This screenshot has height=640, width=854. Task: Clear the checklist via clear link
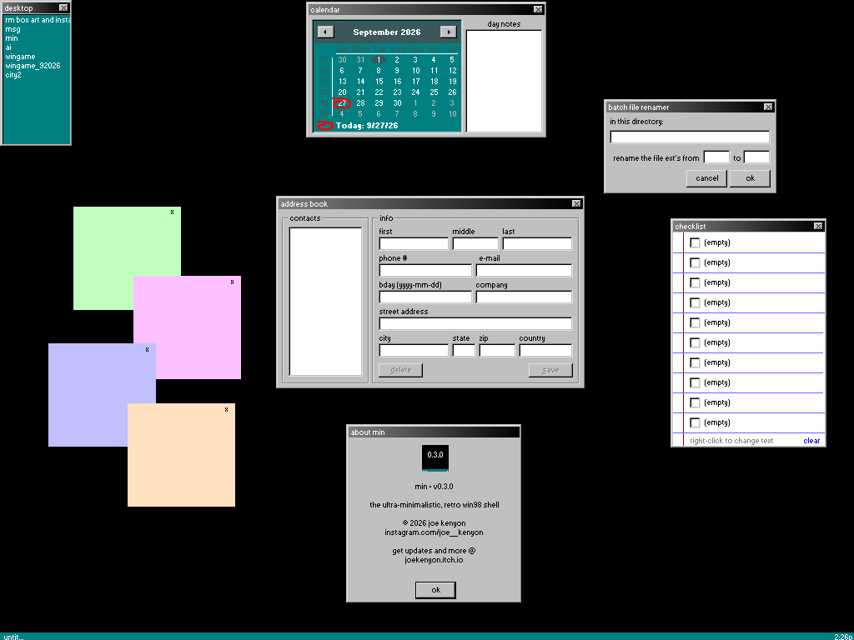click(x=811, y=441)
